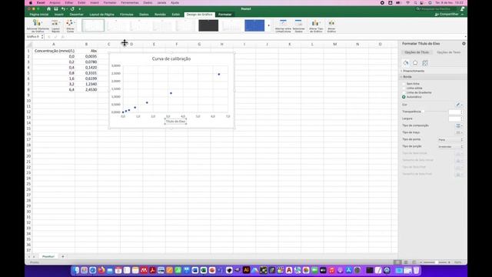Select the blue chart style thumbnail
The width and height of the screenshot is (492, 277).
coord(254,25)
